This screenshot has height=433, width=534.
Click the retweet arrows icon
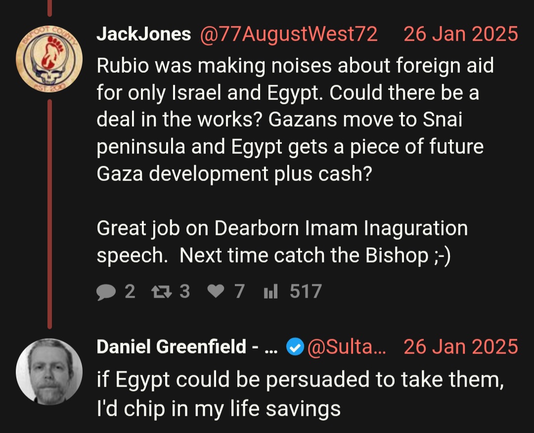click(161, 292)
